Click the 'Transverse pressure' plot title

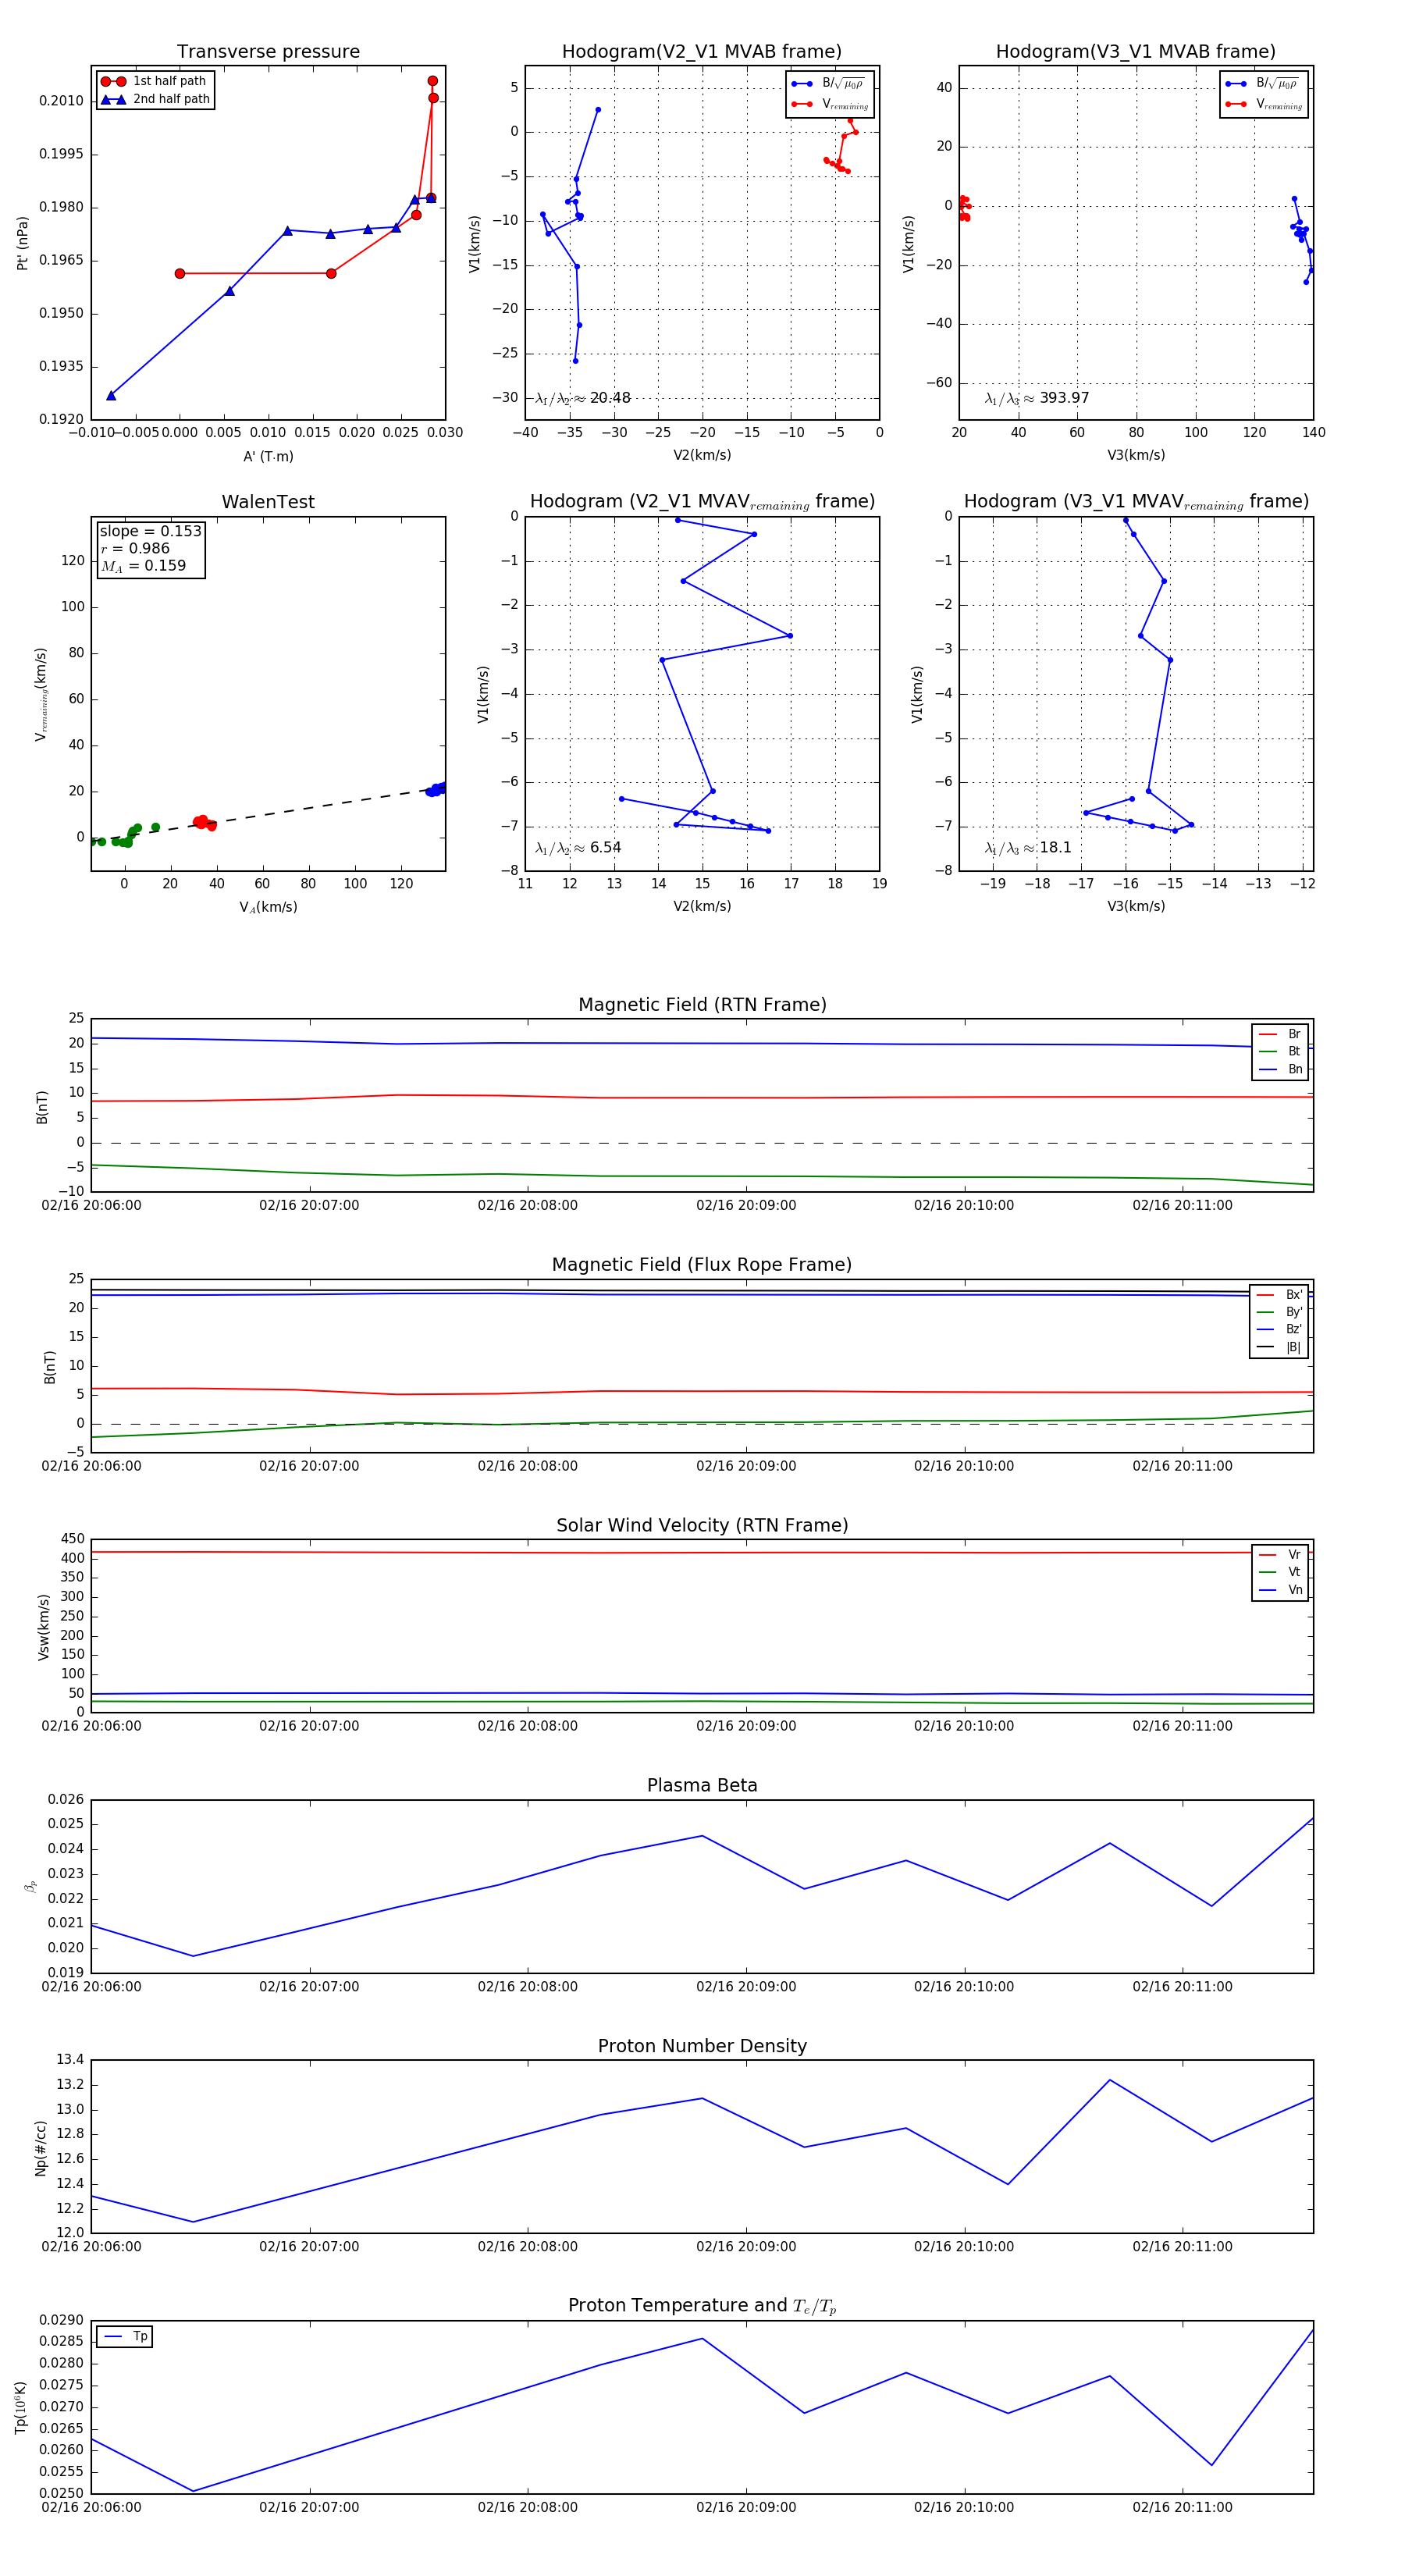[x=268, y=52]
